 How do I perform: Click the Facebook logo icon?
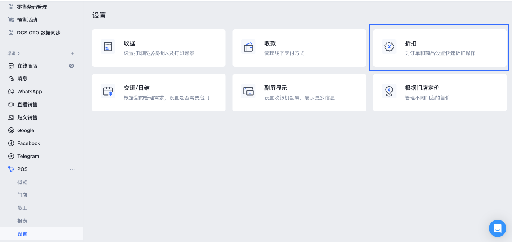11,143
